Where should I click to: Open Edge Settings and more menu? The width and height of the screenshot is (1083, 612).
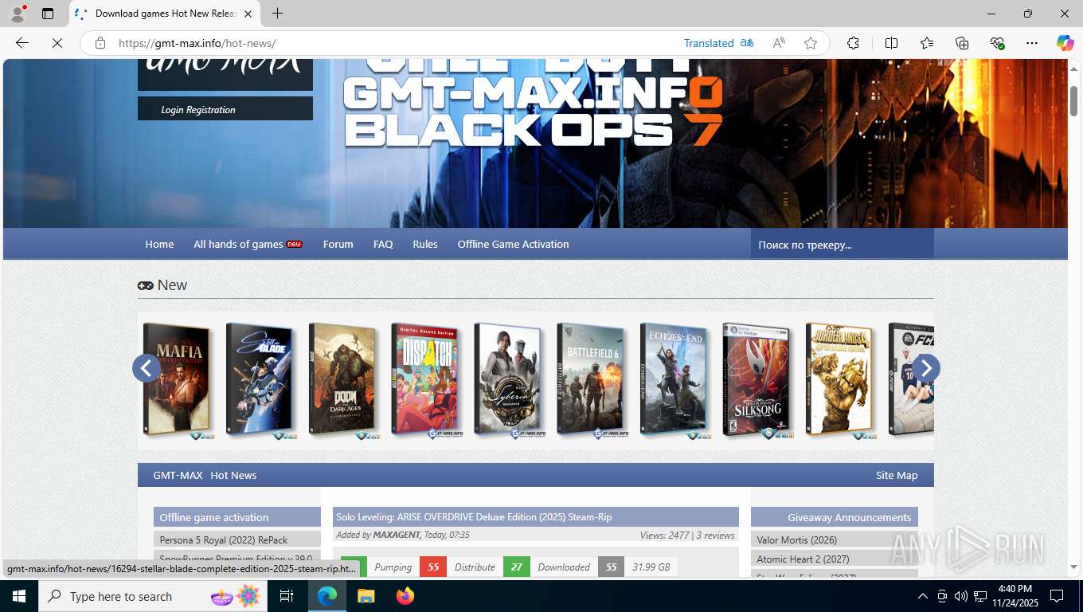(1032, 43)
